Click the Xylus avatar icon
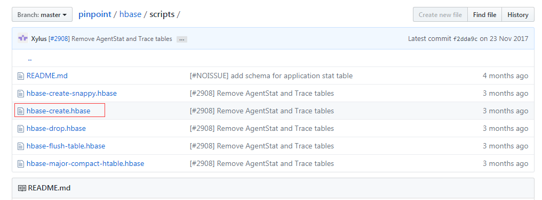The width and height of the screenshot is (542, 200). tap(23, 39)
